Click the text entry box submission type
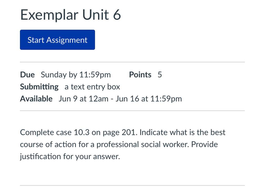269x189 pixels. pyautogui.click(x=92, y=87)
